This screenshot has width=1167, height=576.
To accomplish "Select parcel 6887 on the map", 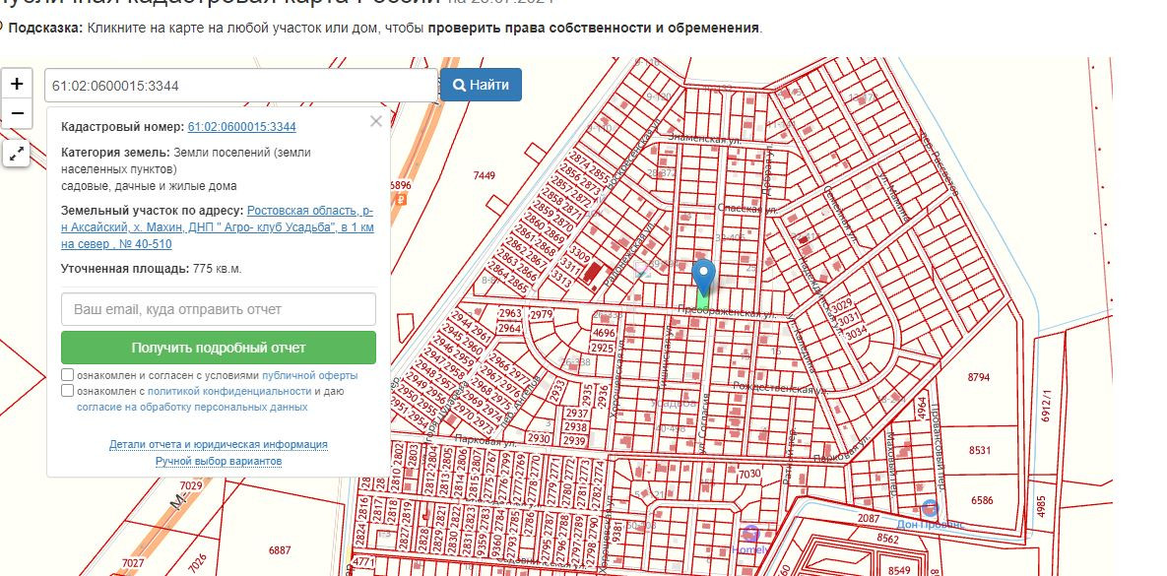I will click(280, 550).
